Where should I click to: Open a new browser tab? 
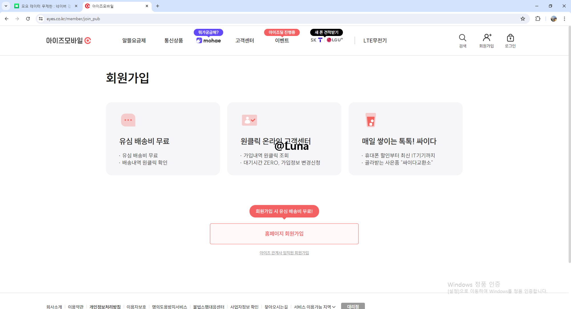point(158,6)
